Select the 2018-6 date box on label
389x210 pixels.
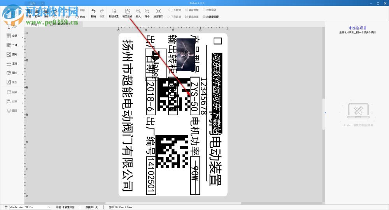(151, 96)
